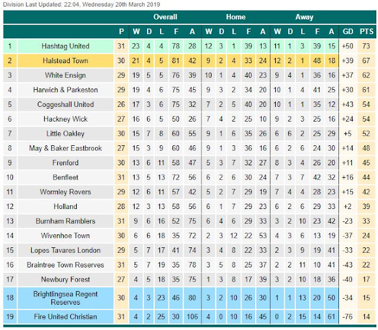Click the Frenford team name
The width and height of the screenshot is (378, 330).
pyautogui.click(x=66, y=162)
